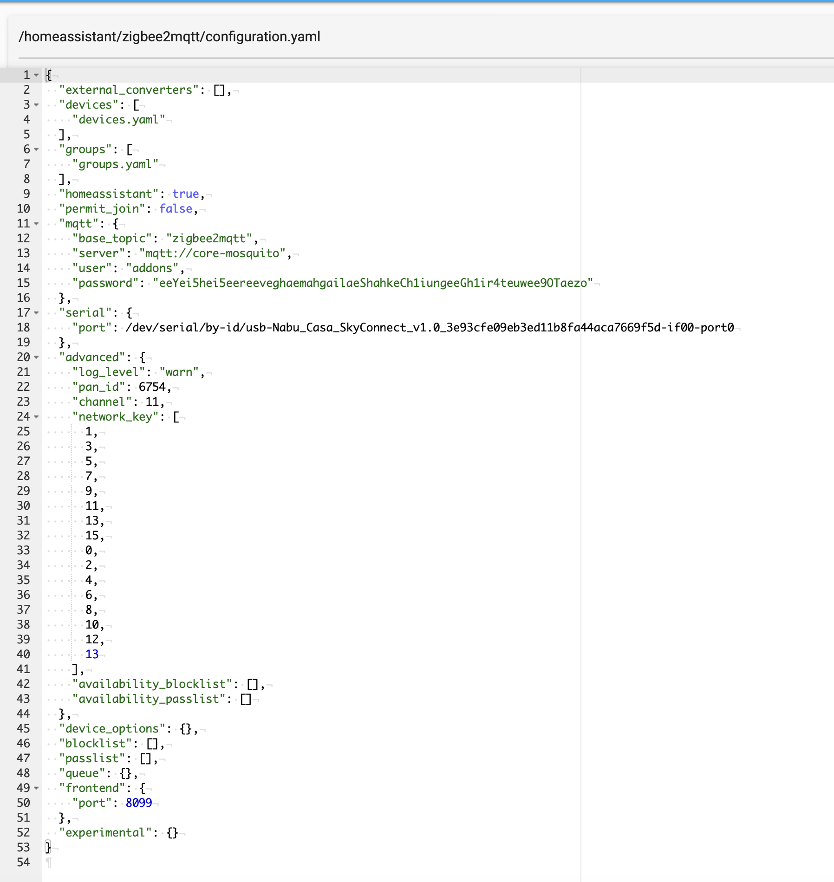Click the file path /homeassistant/zigbee2mqtt/configuration.yaml
This screenshot has width=834, height=882.
pos(169,37)
